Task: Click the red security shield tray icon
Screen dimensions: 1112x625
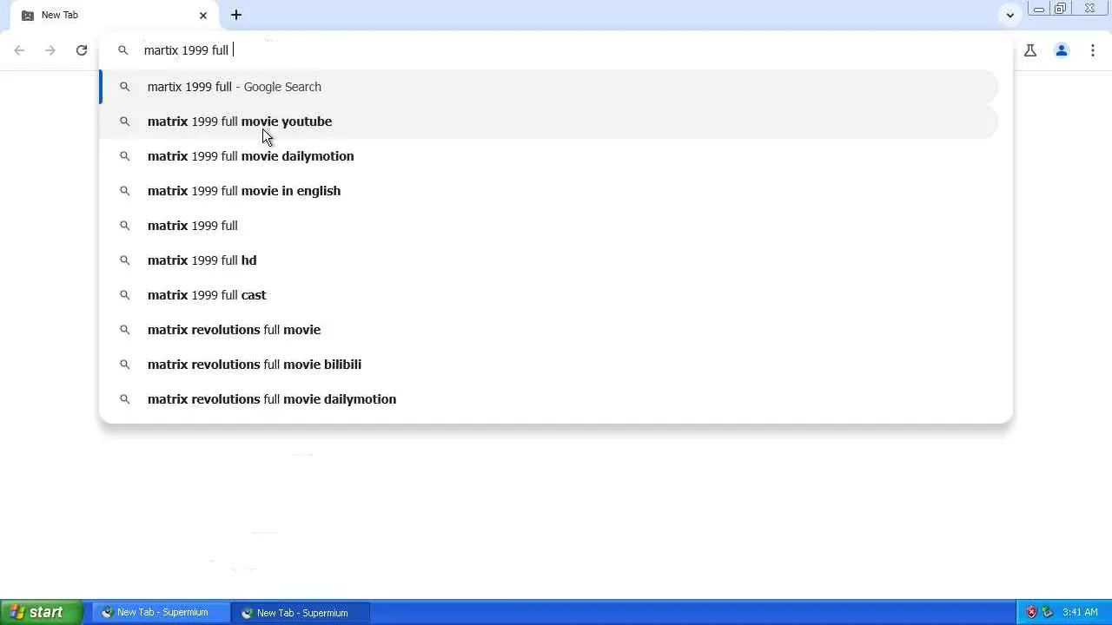Action: pos(1031,613)
